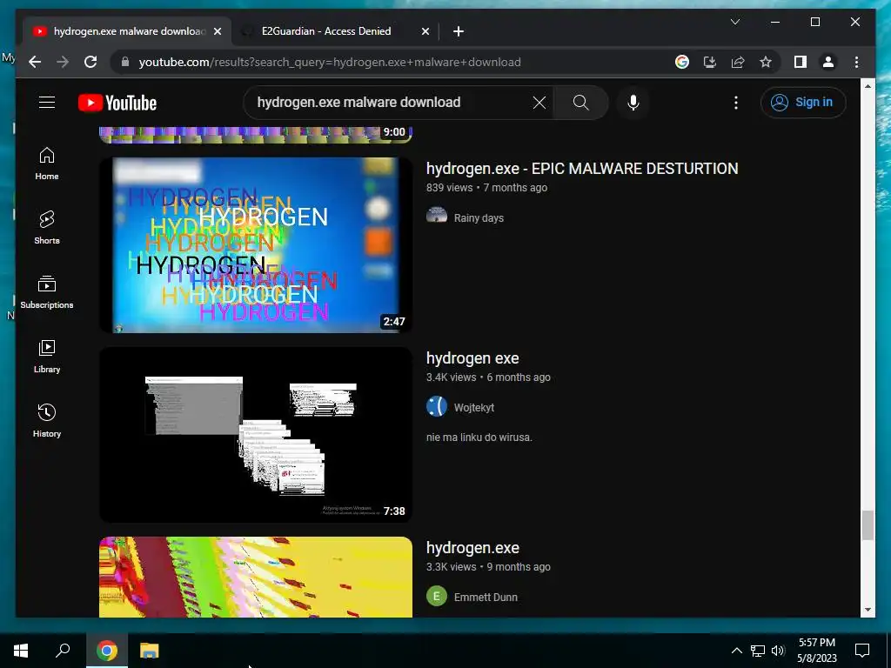This screenshot has width=891, height=668.
Task: Click the scrollbar up arrow
Action: (868, 86)
